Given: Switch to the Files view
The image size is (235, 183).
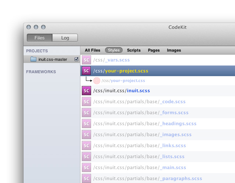Looking at the screenshot, I should pyautogui.click(x=40, y=38).
